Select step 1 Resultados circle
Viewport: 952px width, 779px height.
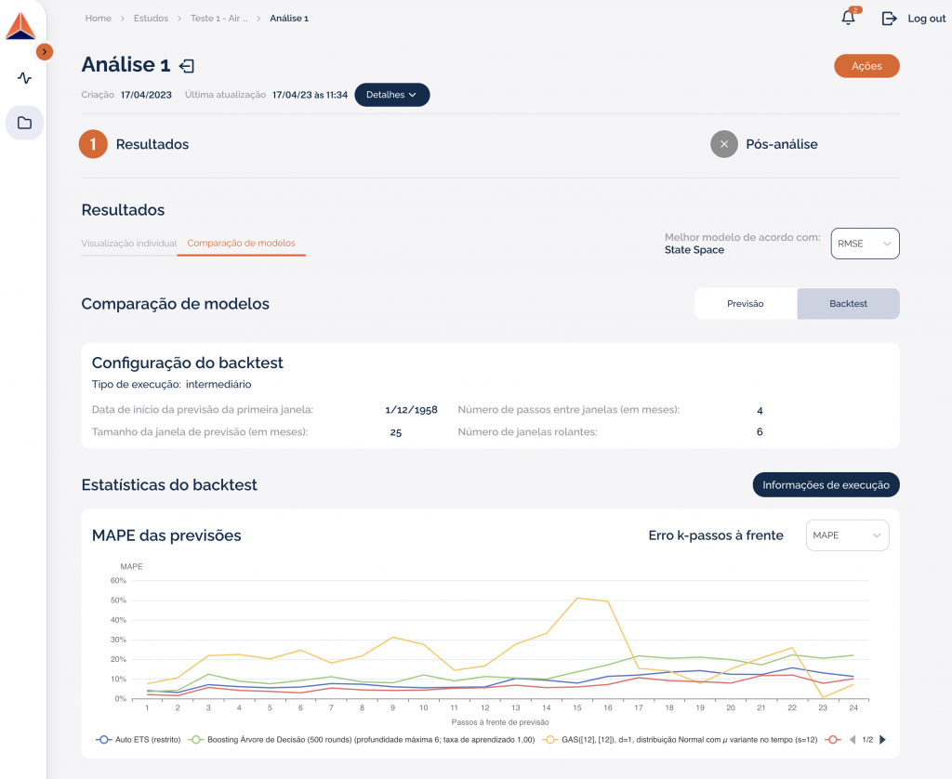pos(93,144)
